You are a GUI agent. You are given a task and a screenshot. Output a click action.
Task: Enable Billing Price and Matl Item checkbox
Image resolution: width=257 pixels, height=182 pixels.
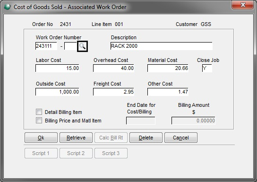tap(39, 121)
